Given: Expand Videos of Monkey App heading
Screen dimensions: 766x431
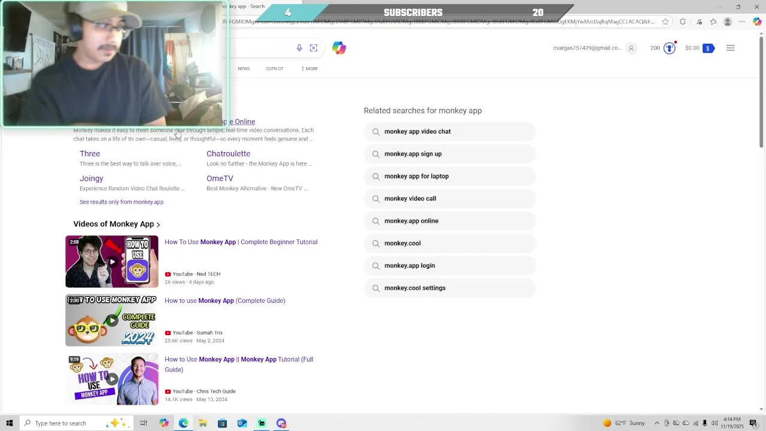Looking at the screenshot, I should point(117,224).
